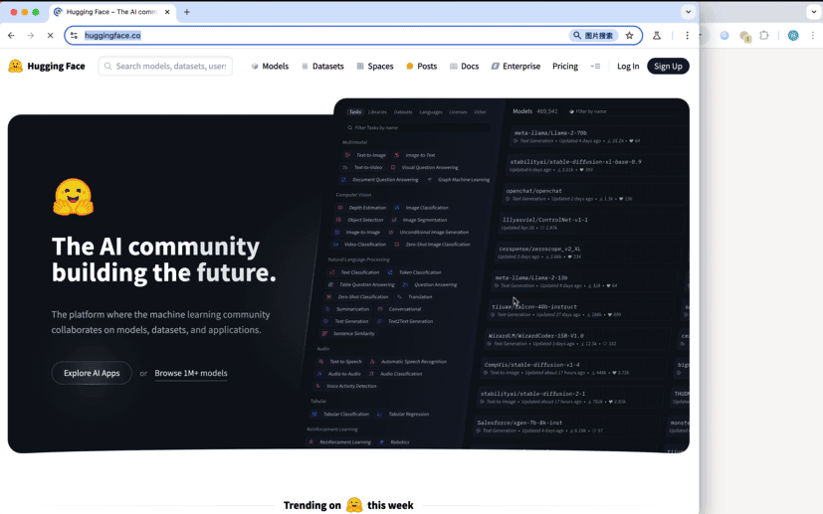This screenshot has width=823, height=514.
Task: Click the Sign Up button
Action: tap(668, 66)
